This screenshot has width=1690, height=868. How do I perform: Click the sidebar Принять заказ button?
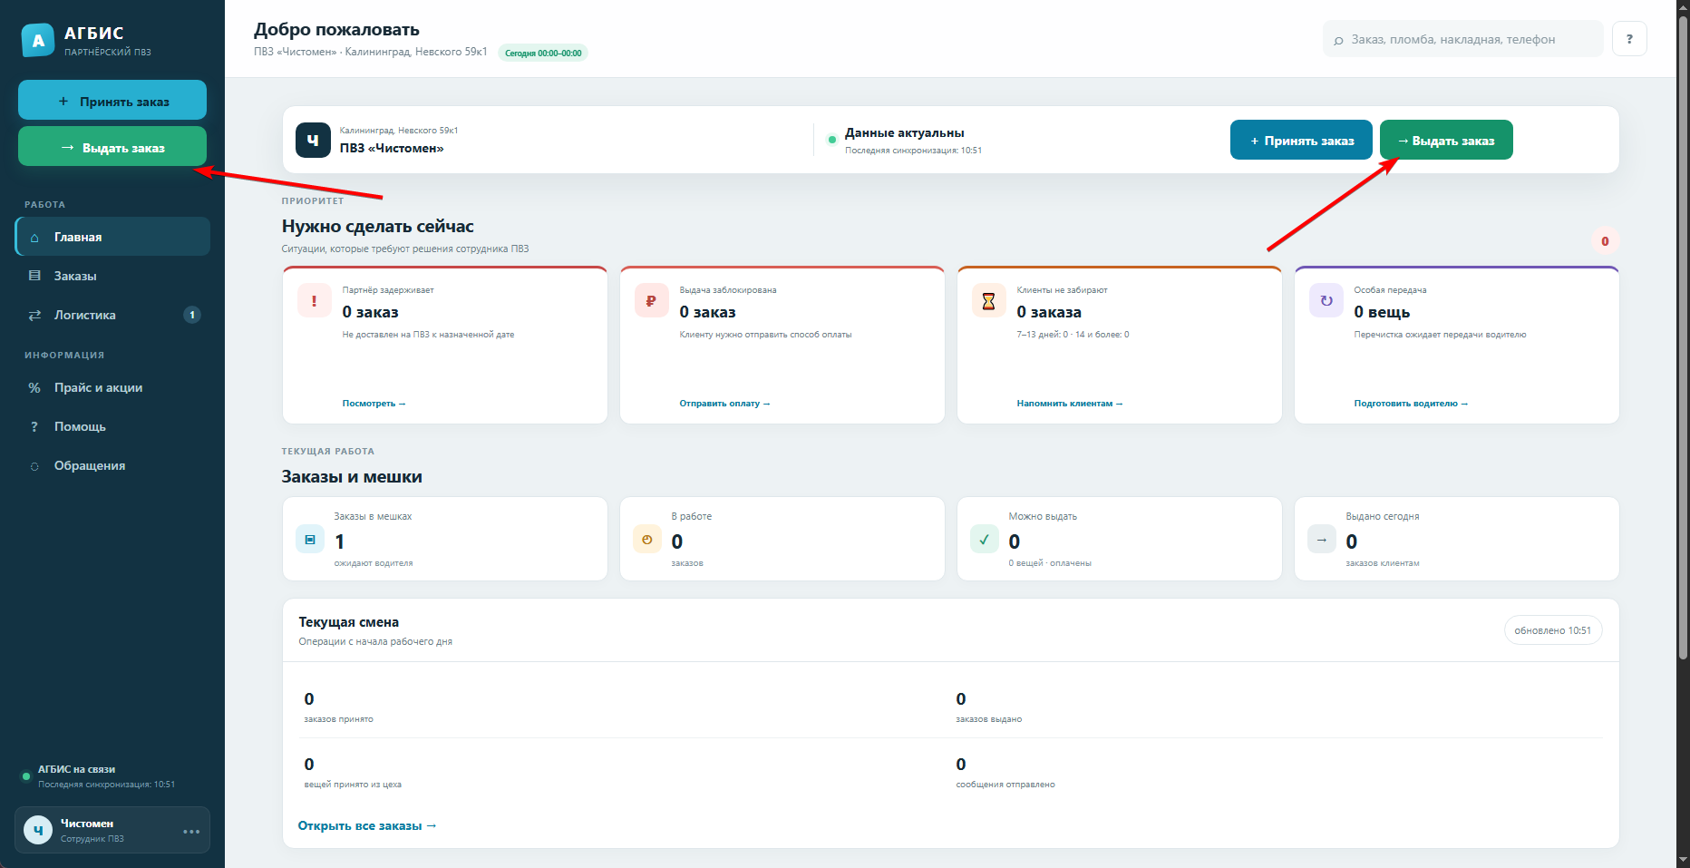pyautogui.click(x=112, y=100)
